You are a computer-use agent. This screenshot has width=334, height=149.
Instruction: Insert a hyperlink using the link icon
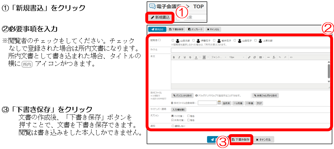pos(249,57)
